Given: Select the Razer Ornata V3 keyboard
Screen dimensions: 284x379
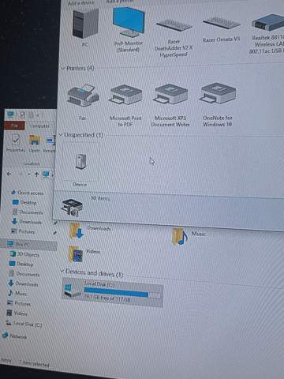Looking at the screenshot, I should tap(221, 29).
